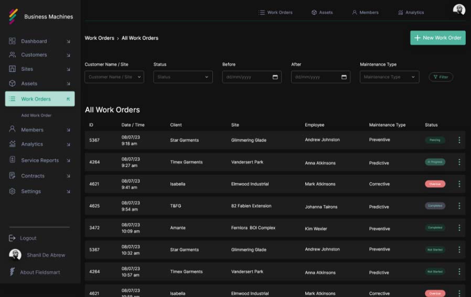Collapse the Work Orders sidebar section

click(68, 99)
